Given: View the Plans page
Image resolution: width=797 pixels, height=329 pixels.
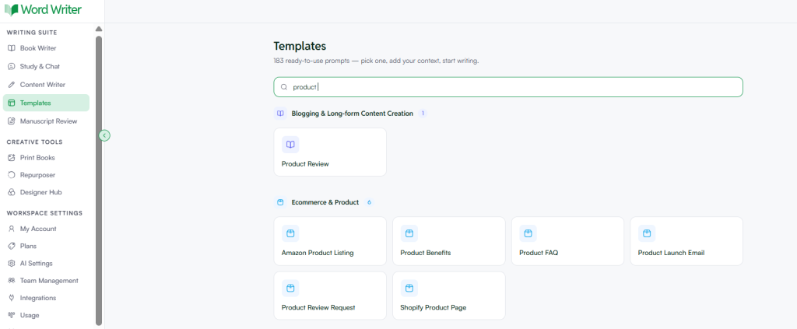Looking at the screenshot, I should [x=46, y=247].
